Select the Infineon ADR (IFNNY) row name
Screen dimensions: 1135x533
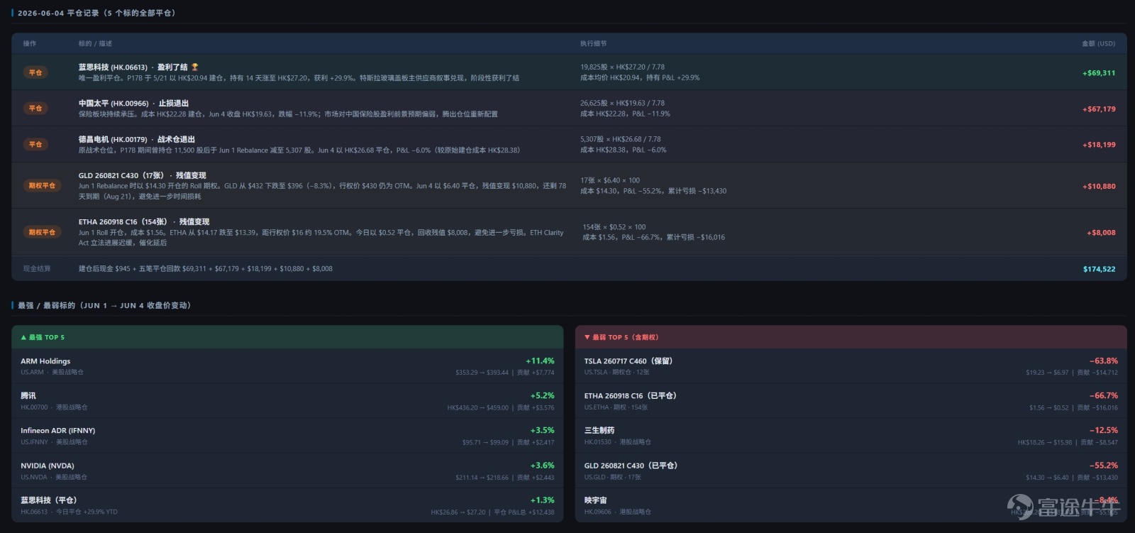(57, 431)
